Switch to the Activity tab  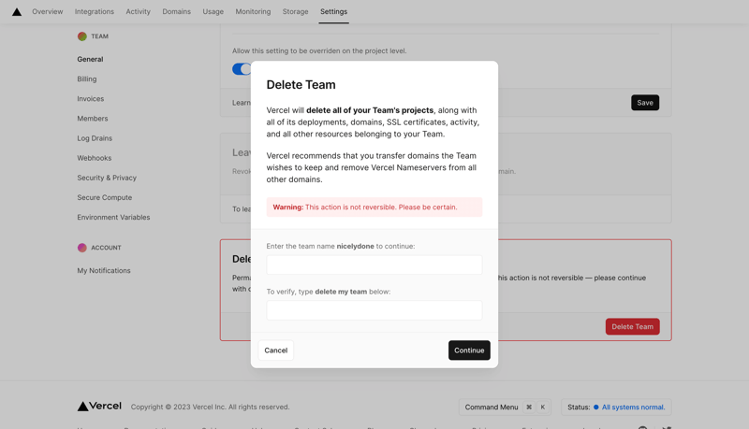point(138,11)
